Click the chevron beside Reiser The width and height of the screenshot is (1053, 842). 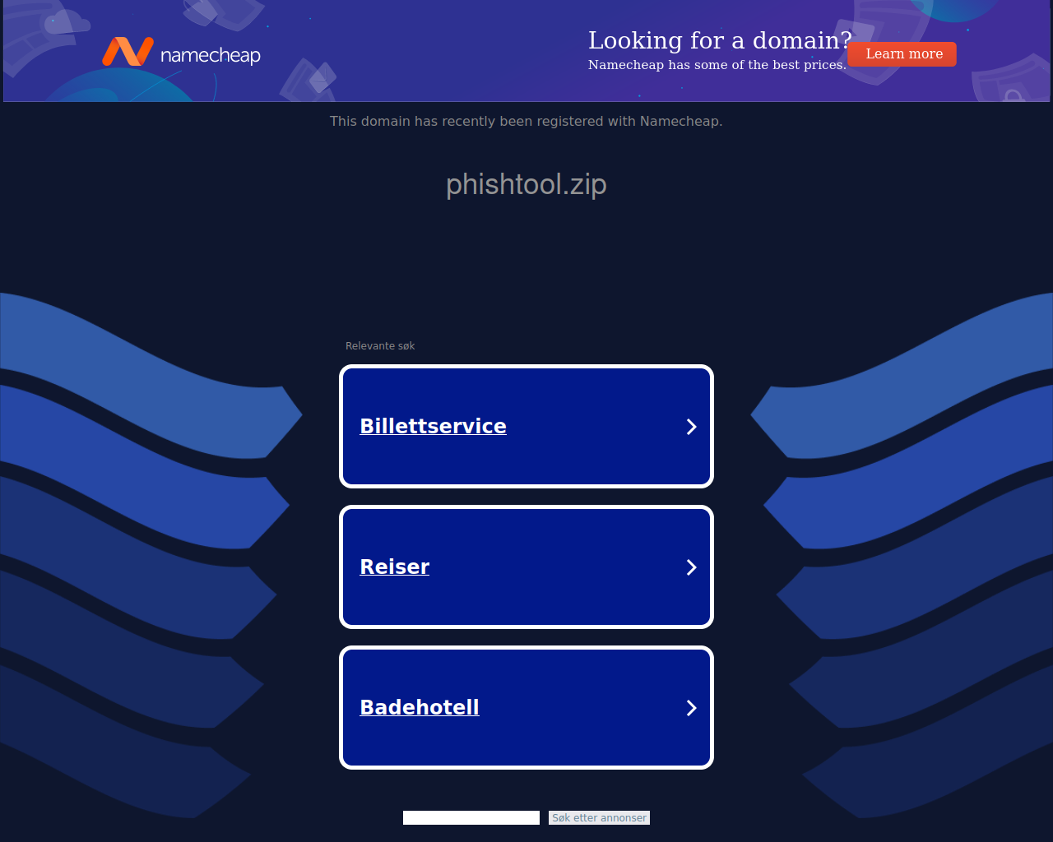(692, 567)
